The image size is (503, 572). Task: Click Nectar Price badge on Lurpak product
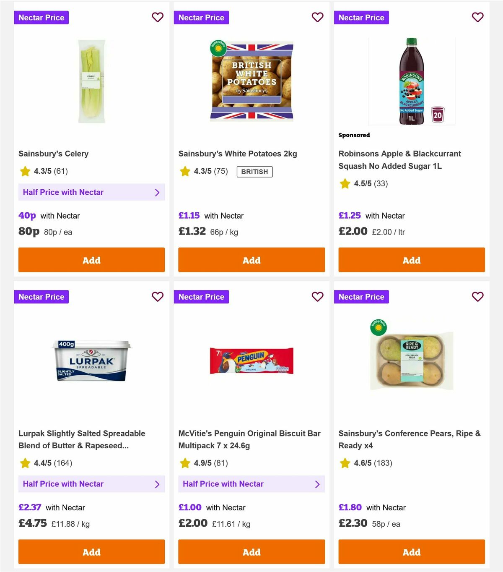[41, 297]
